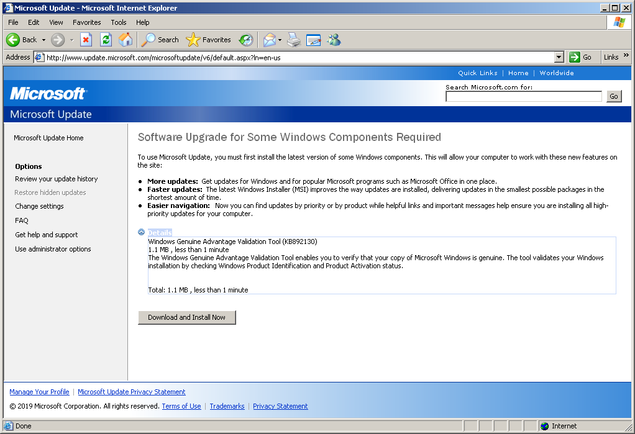
Task: Click the Forward arrow icon
Action: coord(58,40)
